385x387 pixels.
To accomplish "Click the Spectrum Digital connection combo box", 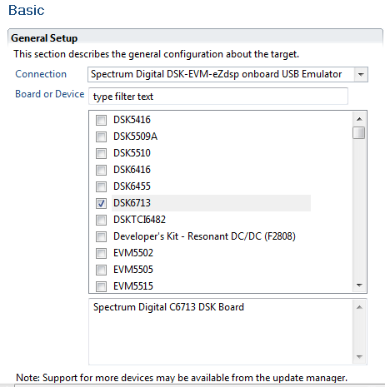I will pos(227,74).
